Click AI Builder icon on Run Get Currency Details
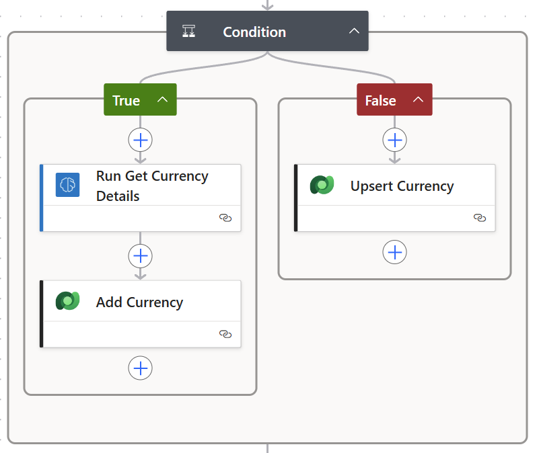The image size is (537, 453). click(x=67, y=185)
